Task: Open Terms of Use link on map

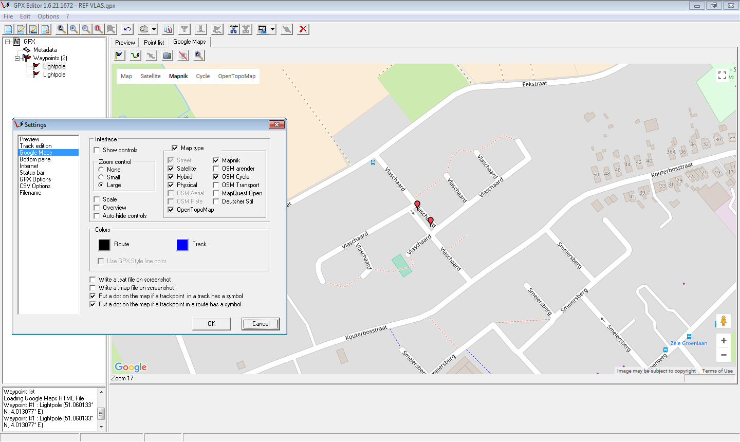Action: click(717, 371)
